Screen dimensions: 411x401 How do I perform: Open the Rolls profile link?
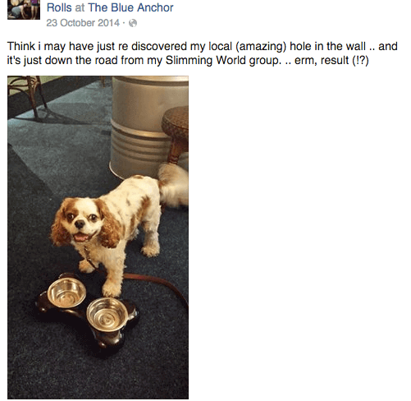59,7
